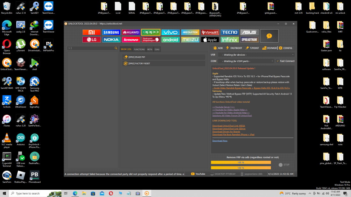
Task: Switch to the DIAG tab
Action: pyautogui.click(x=157, y=49)
